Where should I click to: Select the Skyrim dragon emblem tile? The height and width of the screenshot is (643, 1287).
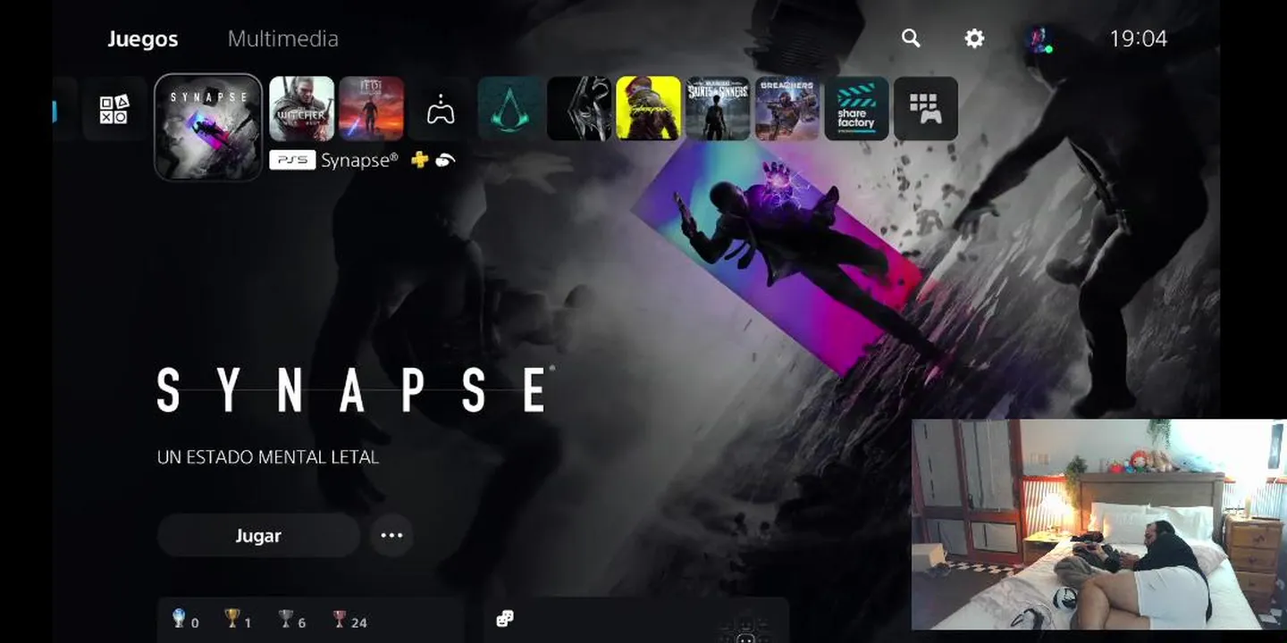click(x=579, y=109)
